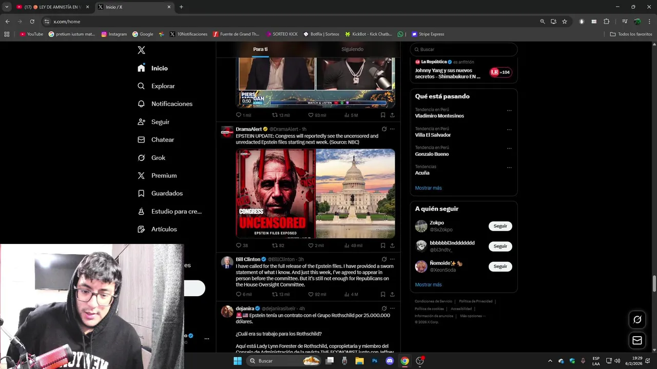Open options for Villa El Salvador trend
The image size is (657, 369).
[x=509, y=129]
